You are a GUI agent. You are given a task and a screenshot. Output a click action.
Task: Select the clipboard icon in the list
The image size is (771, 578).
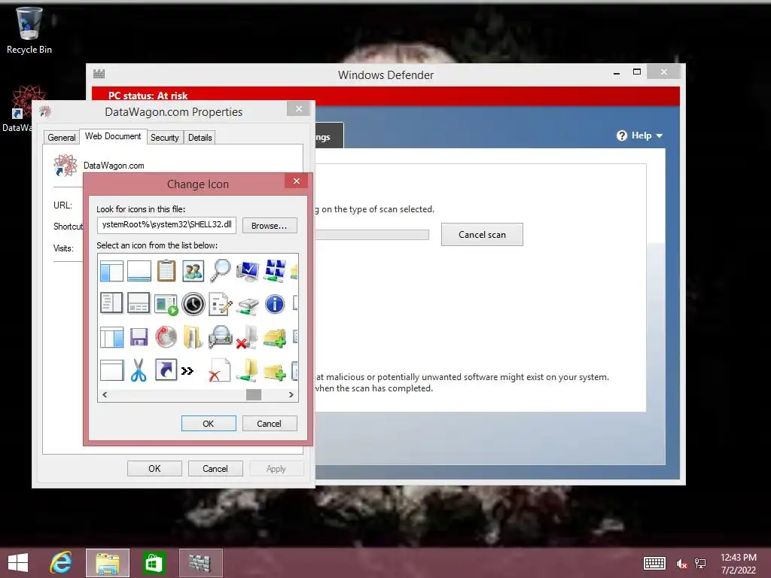pyautogui.click(x=166, y=271)
